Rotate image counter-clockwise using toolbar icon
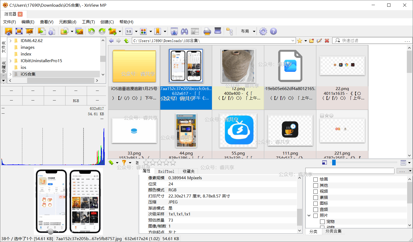Screen dimensions: 413x242 92,31
